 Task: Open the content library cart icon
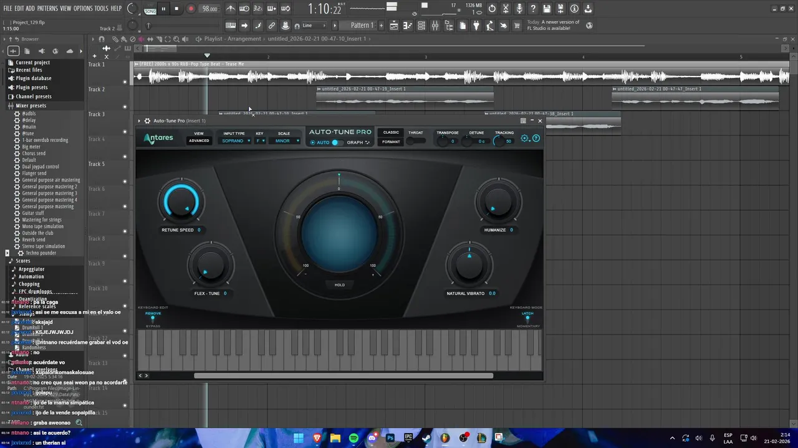coord(517,26)
